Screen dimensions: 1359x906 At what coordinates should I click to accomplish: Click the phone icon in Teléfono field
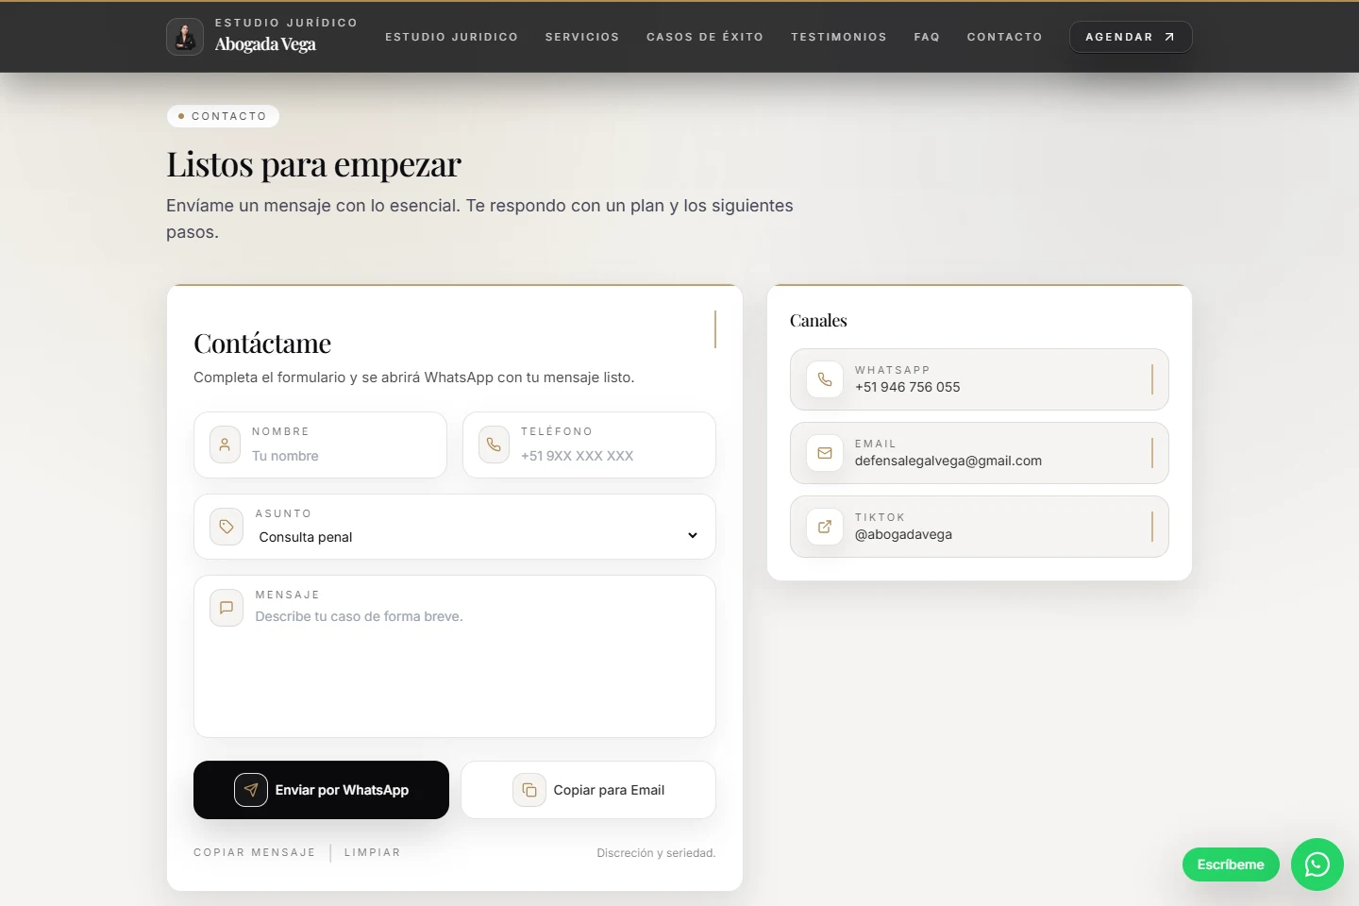(494, 445)
